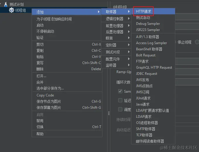
Task: Choose 复写 menu item
Action: tap(67, 63)
